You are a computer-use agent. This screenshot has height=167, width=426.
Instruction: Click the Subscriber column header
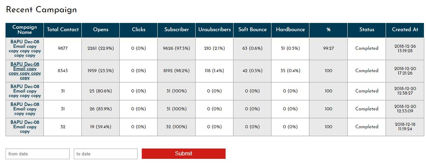coord(176,30)
